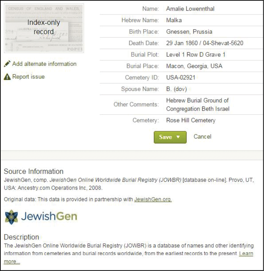Click the JewishGen star emblem logo
The width and height of the screenshot is (264, 271).
11,217
